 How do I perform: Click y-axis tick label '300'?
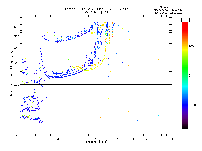[x=17, y=63]
